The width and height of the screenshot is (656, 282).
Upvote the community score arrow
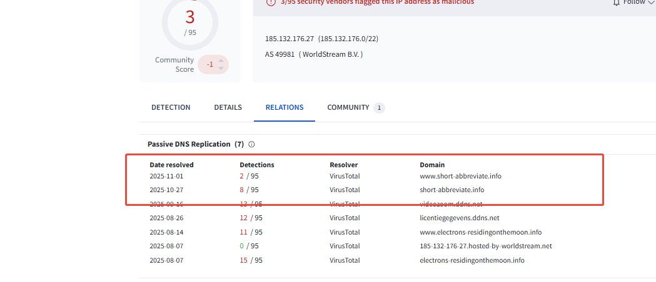[x=221, y=61]
